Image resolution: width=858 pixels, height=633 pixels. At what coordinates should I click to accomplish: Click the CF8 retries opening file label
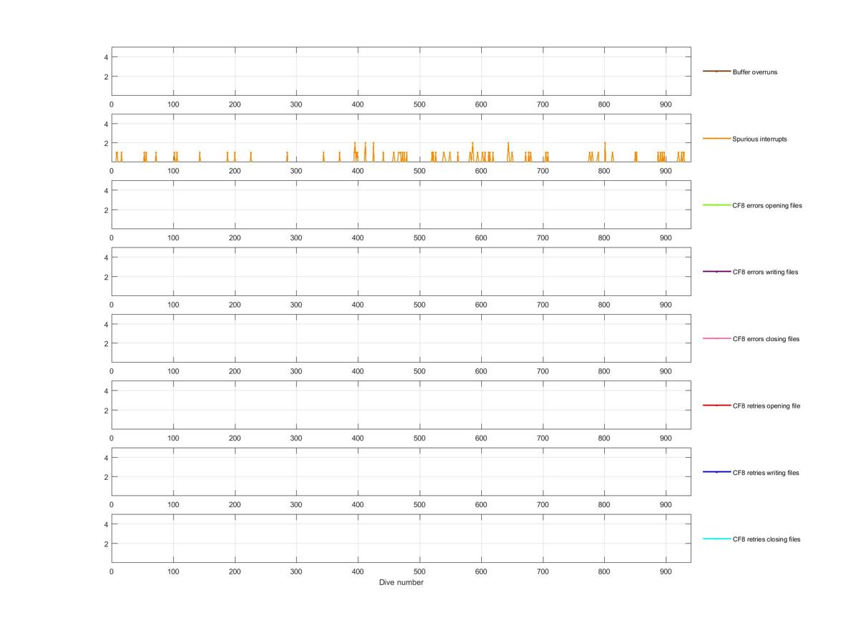(766, 406)
